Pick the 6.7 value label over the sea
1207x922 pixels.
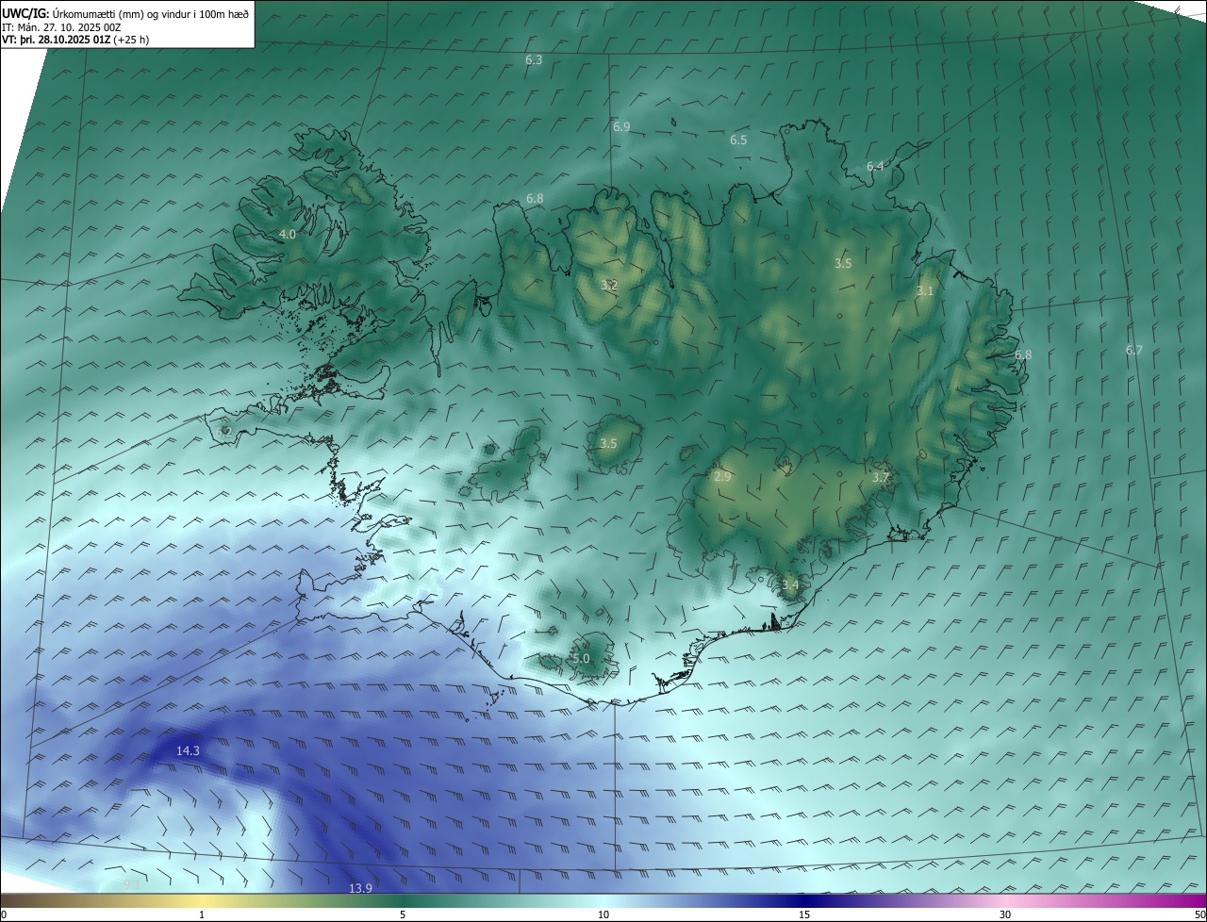1133,350
